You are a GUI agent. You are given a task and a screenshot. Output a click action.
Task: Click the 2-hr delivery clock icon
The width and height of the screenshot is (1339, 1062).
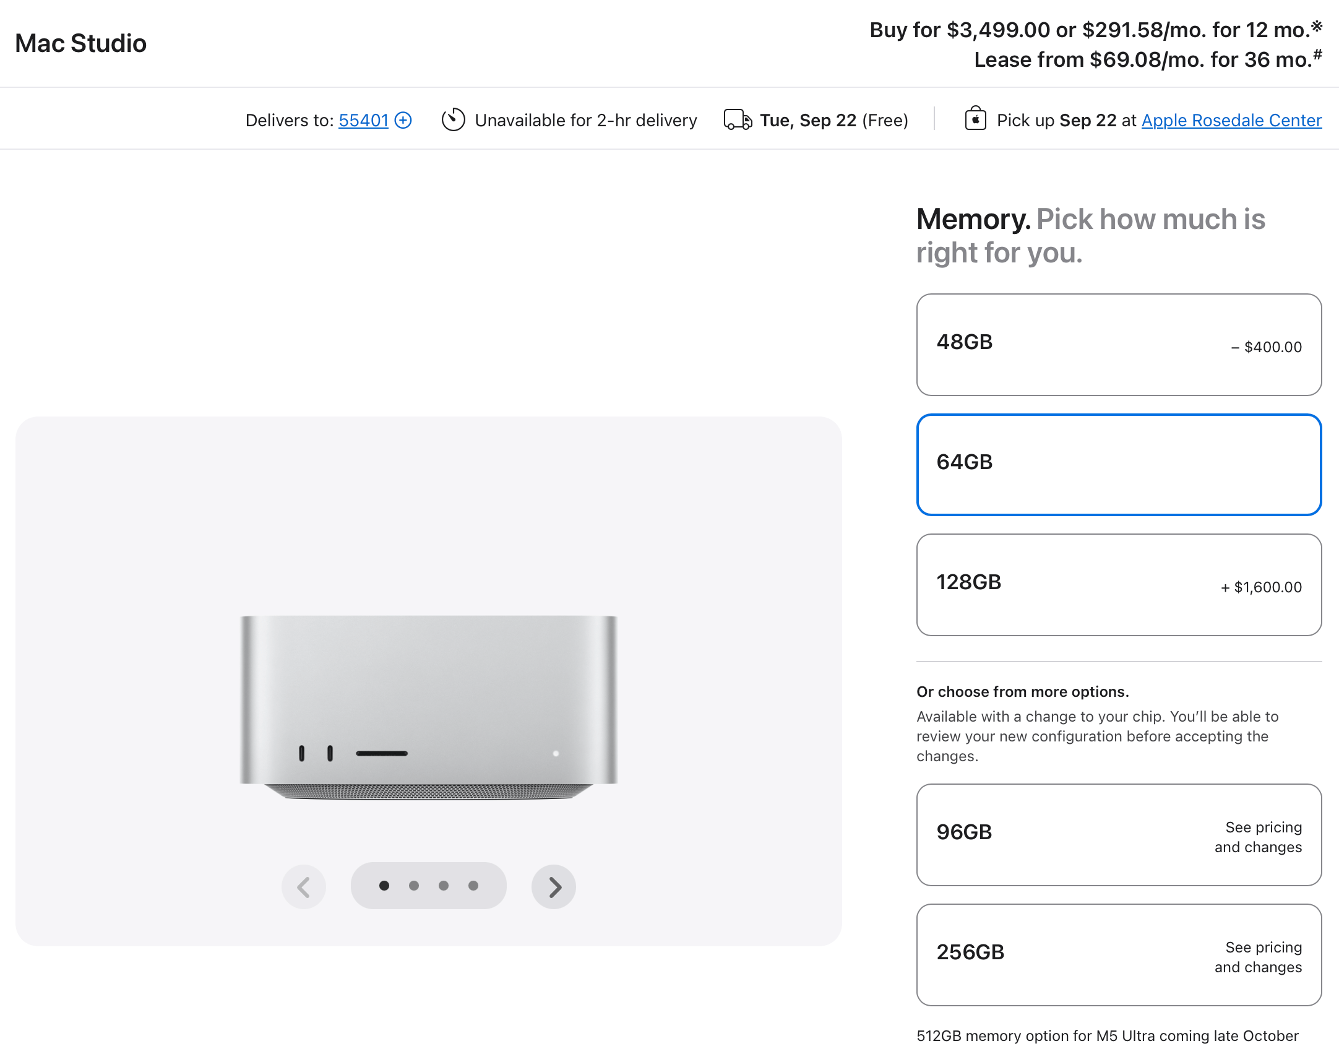click(454, 120)
